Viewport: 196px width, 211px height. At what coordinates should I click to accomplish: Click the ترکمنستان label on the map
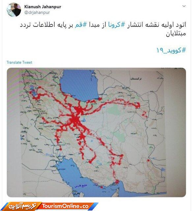coord(136,79)
